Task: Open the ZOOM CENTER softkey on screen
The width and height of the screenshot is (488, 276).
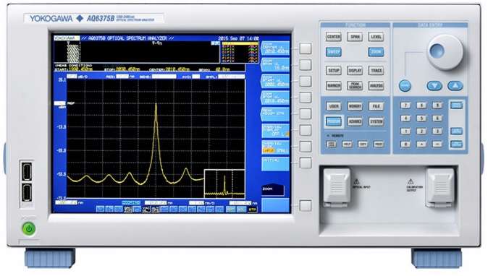Action: [275, 48]
